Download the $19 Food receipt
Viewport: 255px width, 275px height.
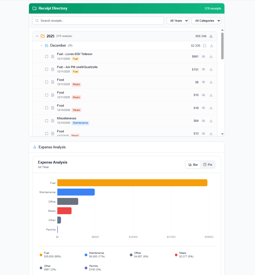point(211,108)
